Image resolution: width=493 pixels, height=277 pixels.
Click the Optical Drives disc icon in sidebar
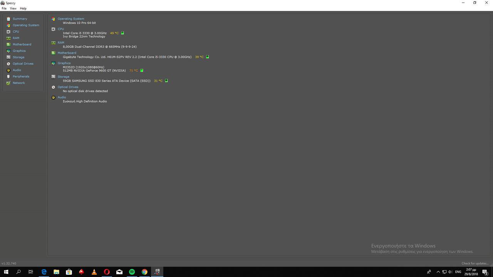pyautogui.click(x=8, y=64)
